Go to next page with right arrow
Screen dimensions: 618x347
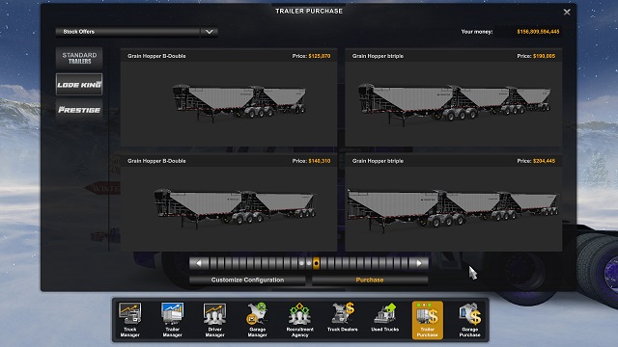click(419, 263)
